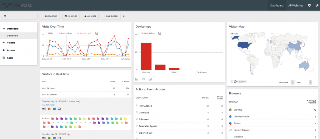This screenshot has height=139, width=320.
Task: Click Australia on the Visitor Map
Action: (304, 65)
